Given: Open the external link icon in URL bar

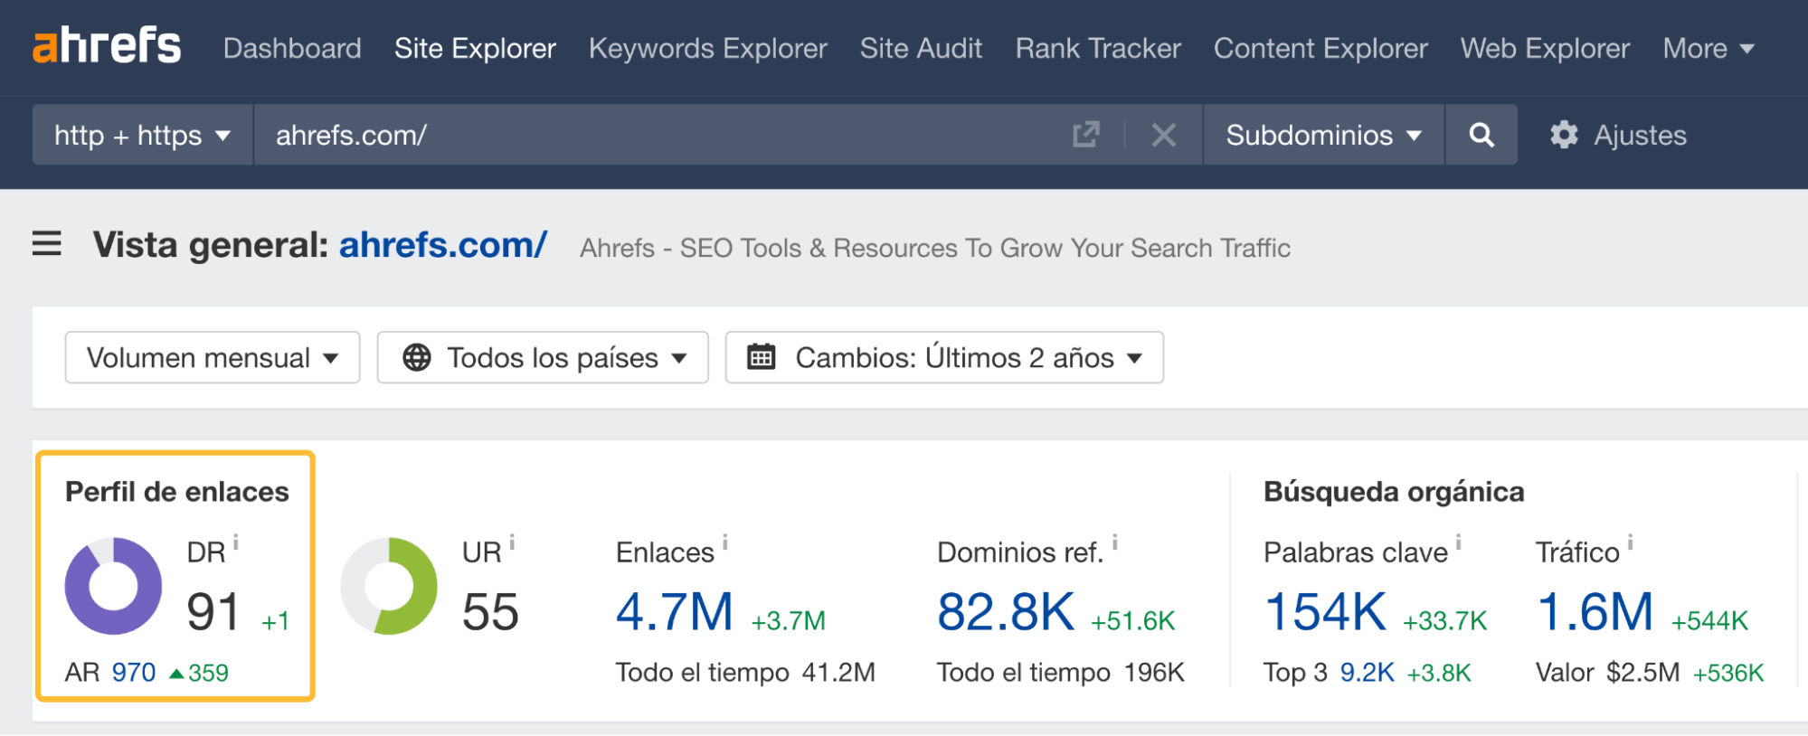Looking at the screenshot, I should [x=1085, y=135].
